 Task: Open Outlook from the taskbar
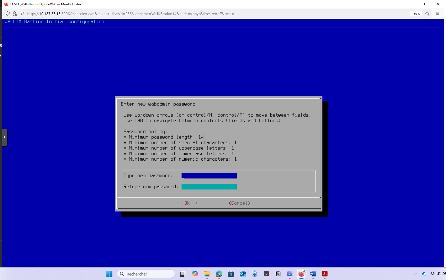pos(243,274)
